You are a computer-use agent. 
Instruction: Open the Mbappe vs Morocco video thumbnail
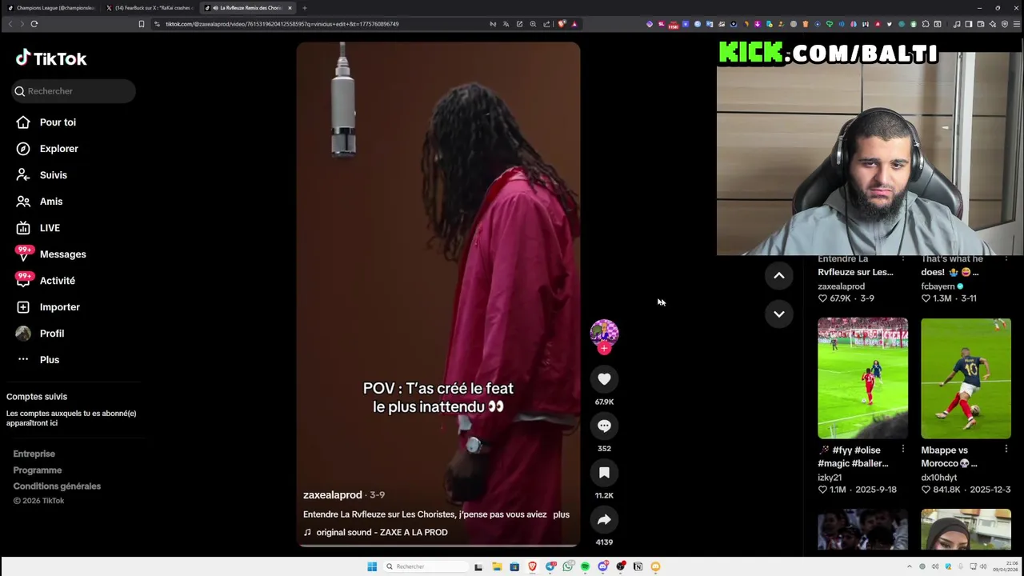point(966,378)
